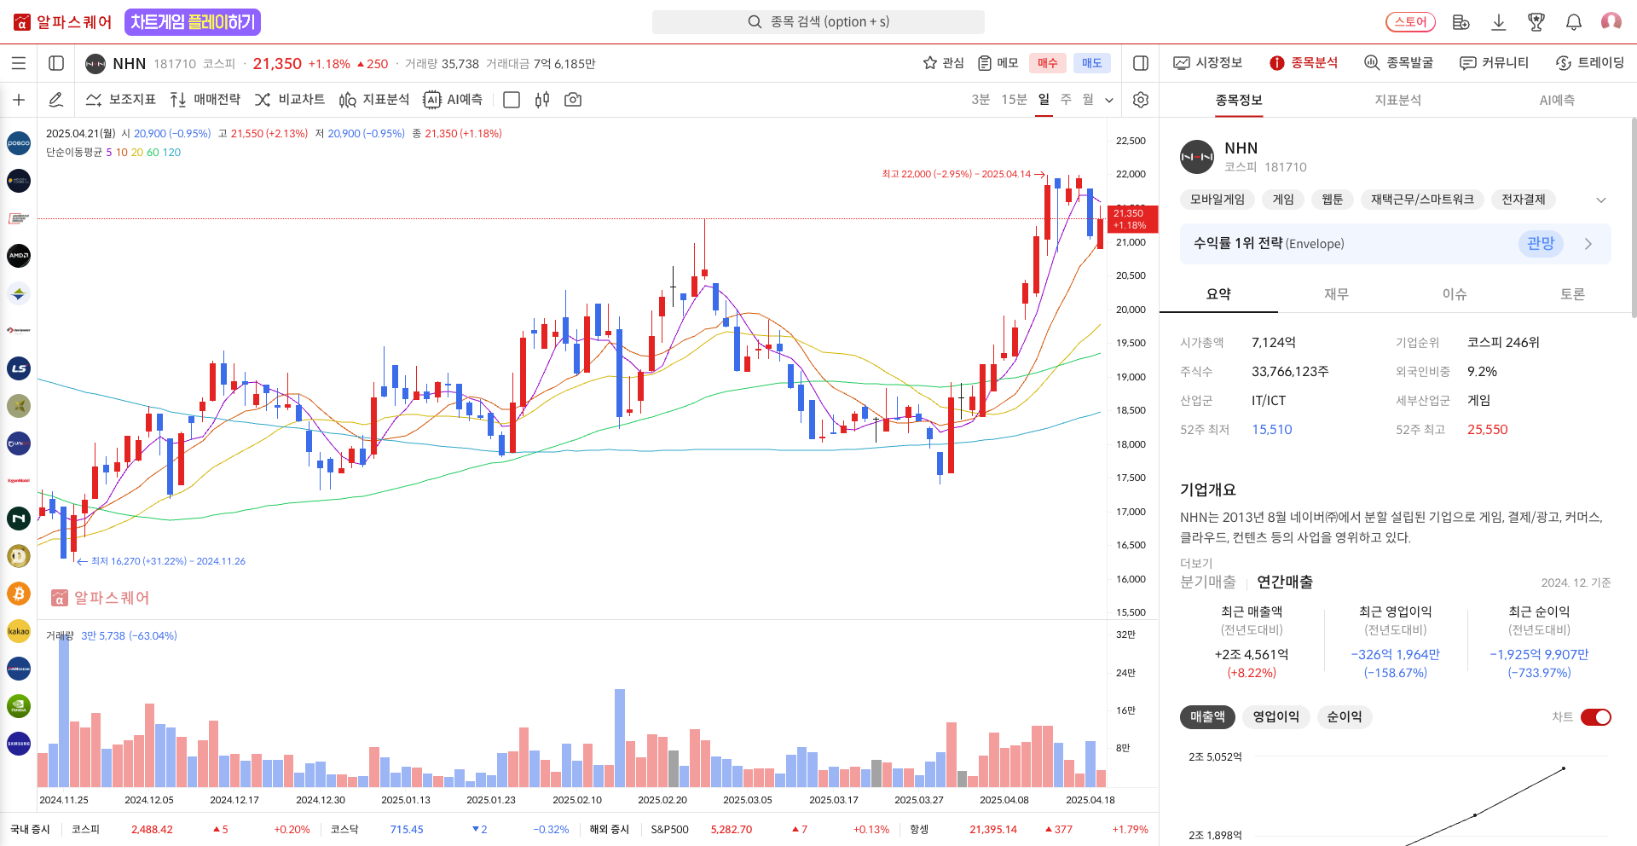This screenshot has height=846, width=1637.
Task: Click the 모바일게임 theme tag
Action: click(x=1218, y=200)
